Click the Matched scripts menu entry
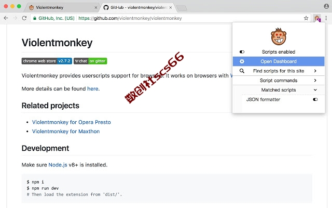 pos(279,90)
